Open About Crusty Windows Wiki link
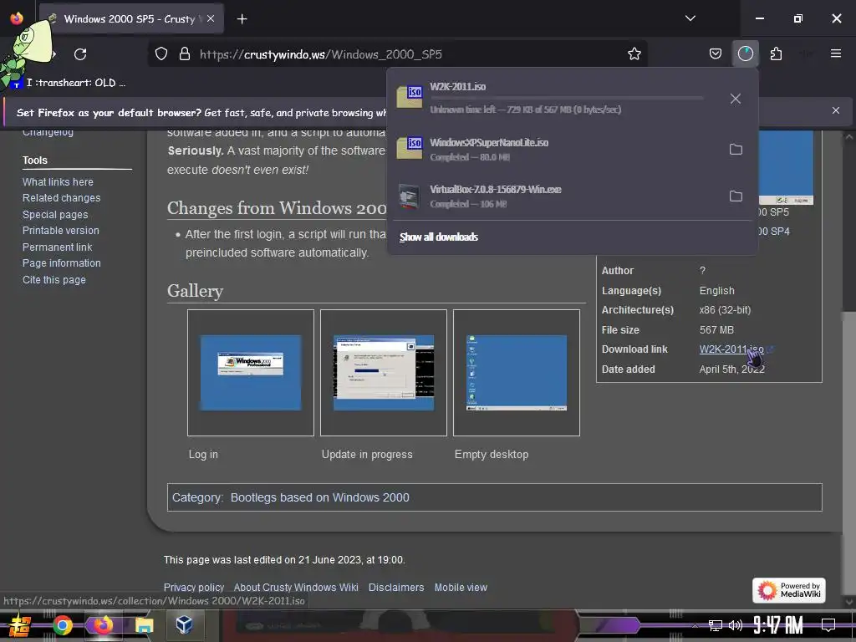Viewport: 856px width, 642px height. coord(296,588)
